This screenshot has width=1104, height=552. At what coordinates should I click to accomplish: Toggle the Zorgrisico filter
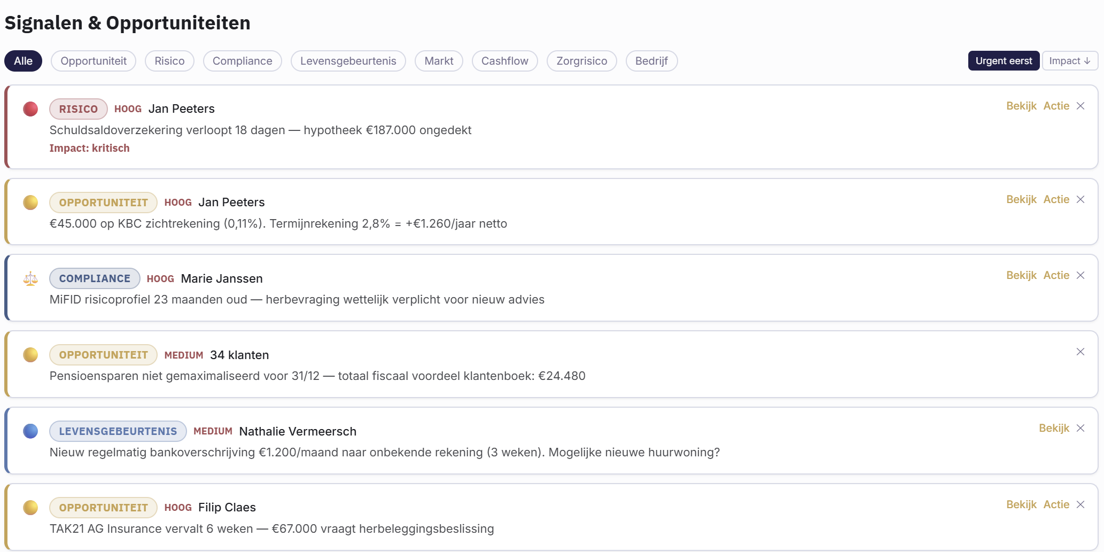pos(581,60)
